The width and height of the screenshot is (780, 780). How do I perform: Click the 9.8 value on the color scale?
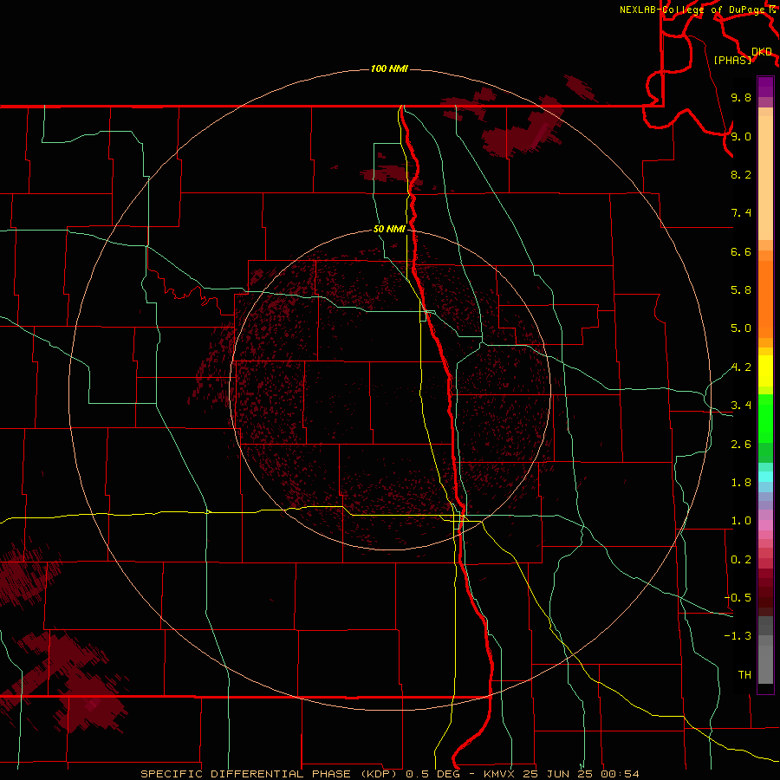click(741, 97)
